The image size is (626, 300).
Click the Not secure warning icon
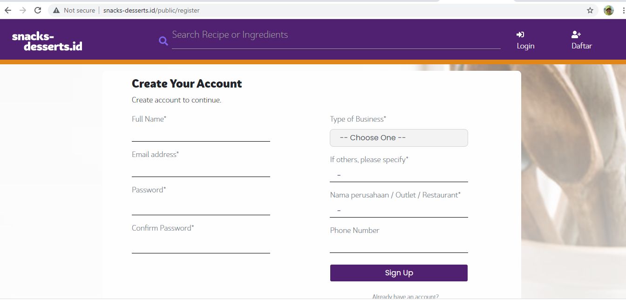(56, 10)
